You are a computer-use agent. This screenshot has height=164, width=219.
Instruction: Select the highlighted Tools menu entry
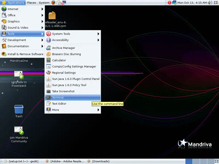tap(22, 34)
